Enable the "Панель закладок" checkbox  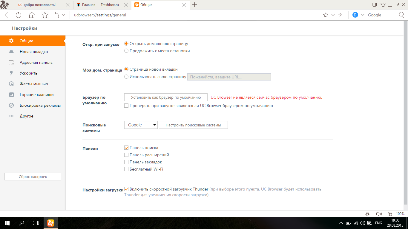click(126, 162)
